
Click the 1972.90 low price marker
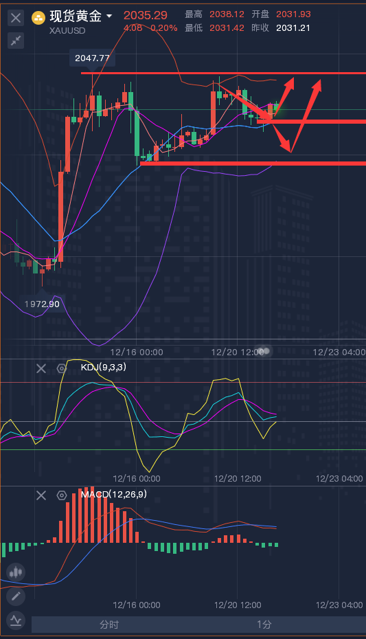(42, 304)
